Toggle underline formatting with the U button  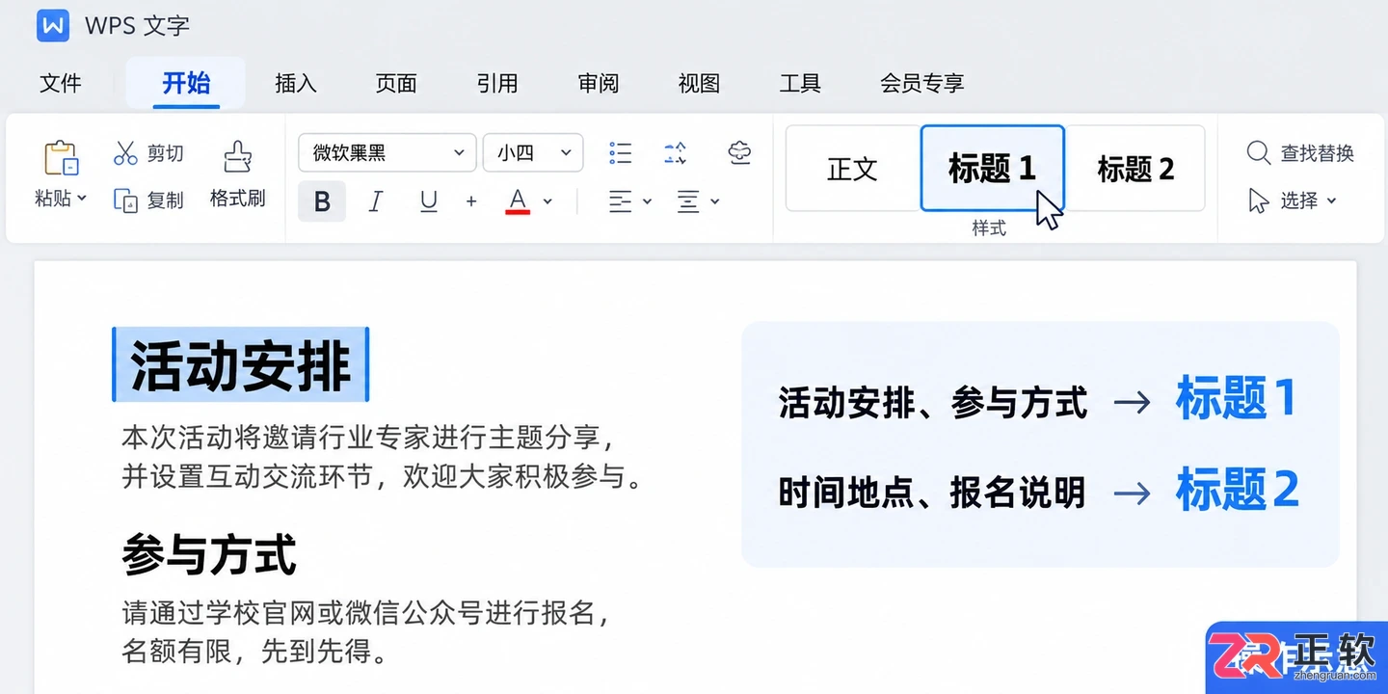(429, 201)
